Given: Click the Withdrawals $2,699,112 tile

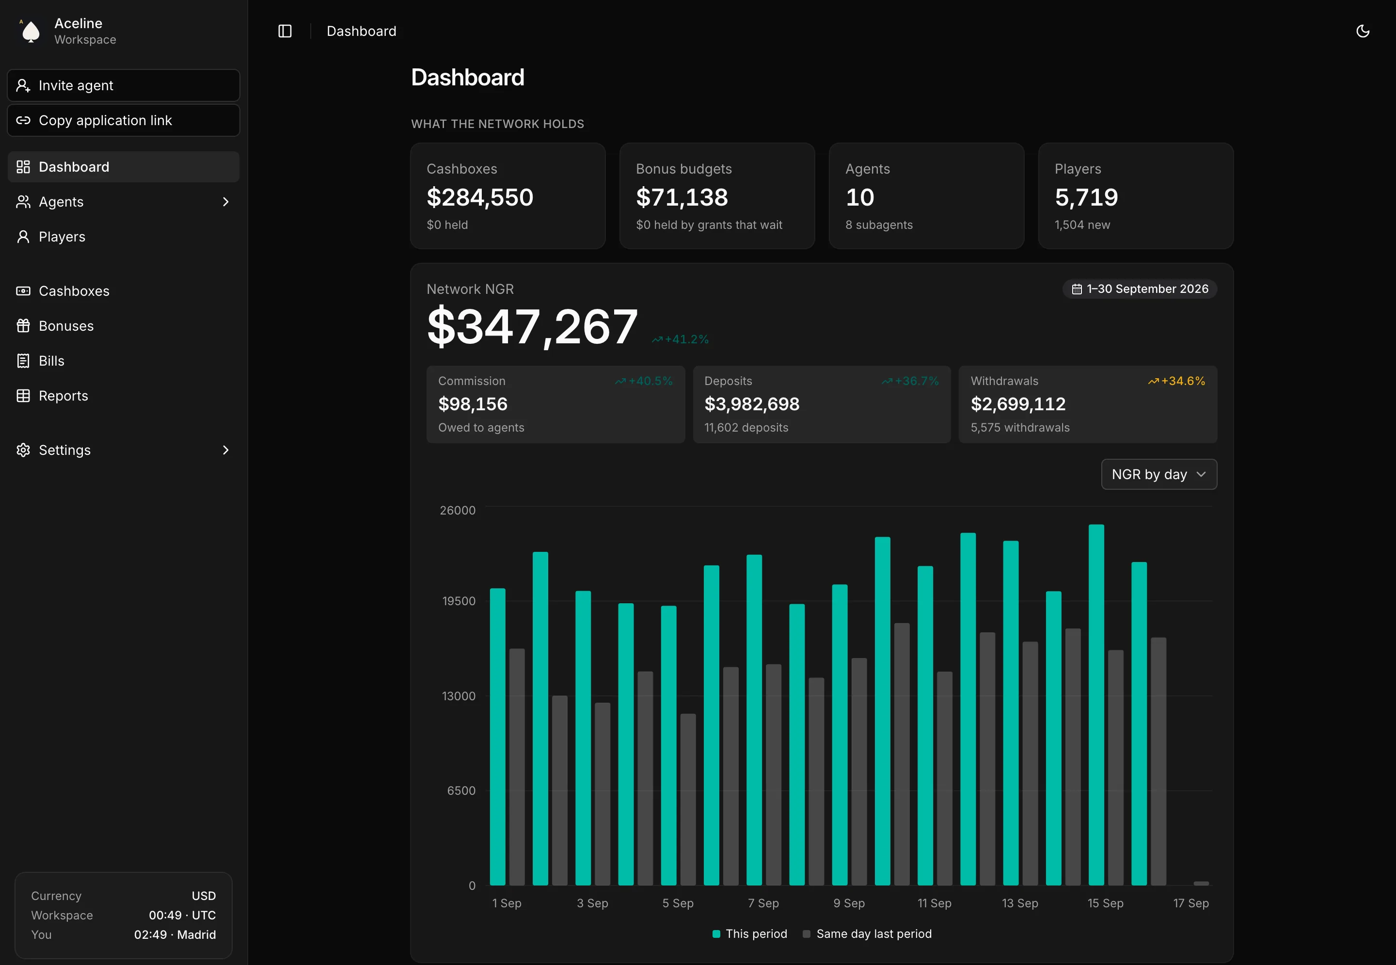Looking at the screenshot, I should coord(1088,404).
